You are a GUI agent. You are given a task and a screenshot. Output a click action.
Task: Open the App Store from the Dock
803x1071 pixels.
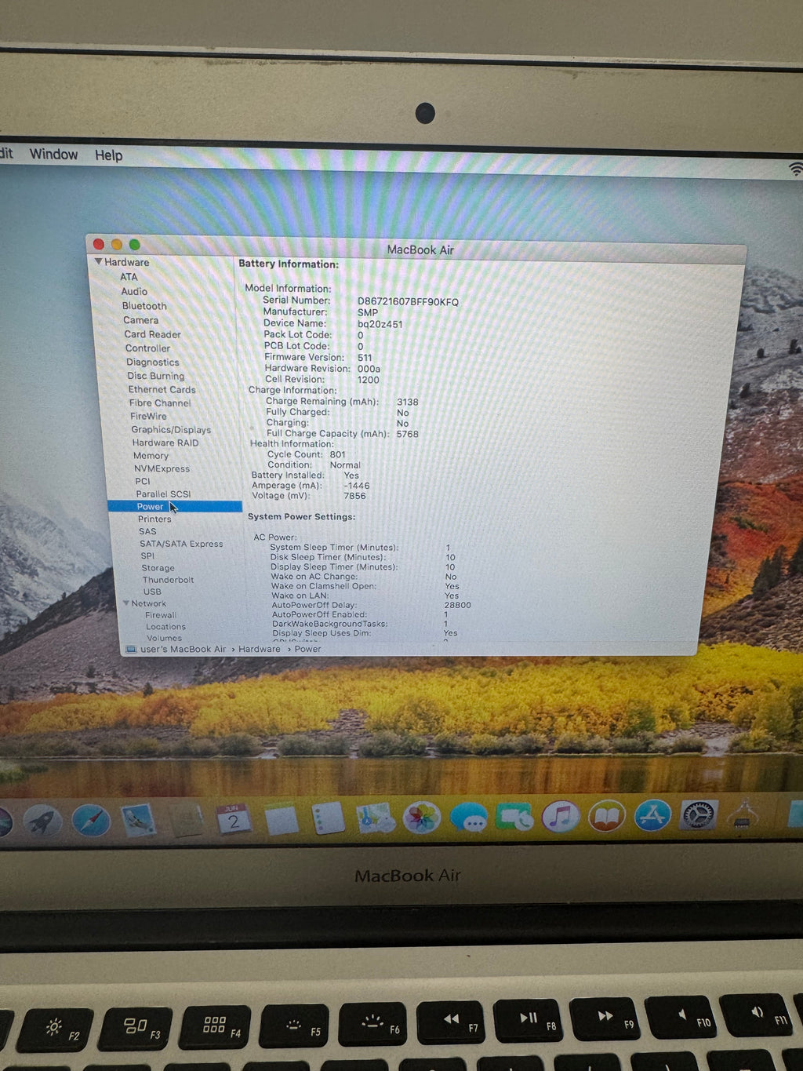click(x=653, y=816)
